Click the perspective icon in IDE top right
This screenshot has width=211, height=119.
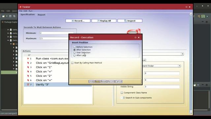click(x=199, y=16)
